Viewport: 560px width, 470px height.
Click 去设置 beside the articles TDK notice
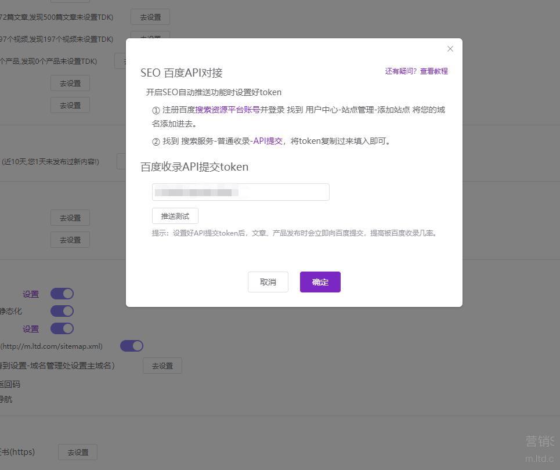(150, 17)
